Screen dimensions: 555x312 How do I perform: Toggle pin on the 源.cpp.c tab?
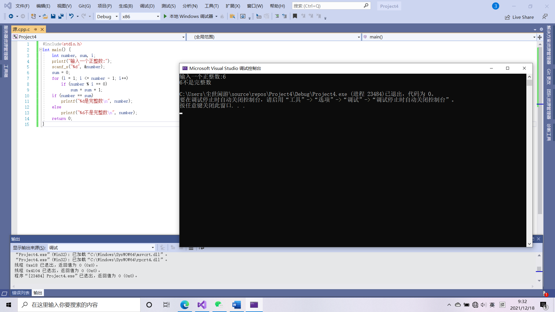click(x=36, y=29)
